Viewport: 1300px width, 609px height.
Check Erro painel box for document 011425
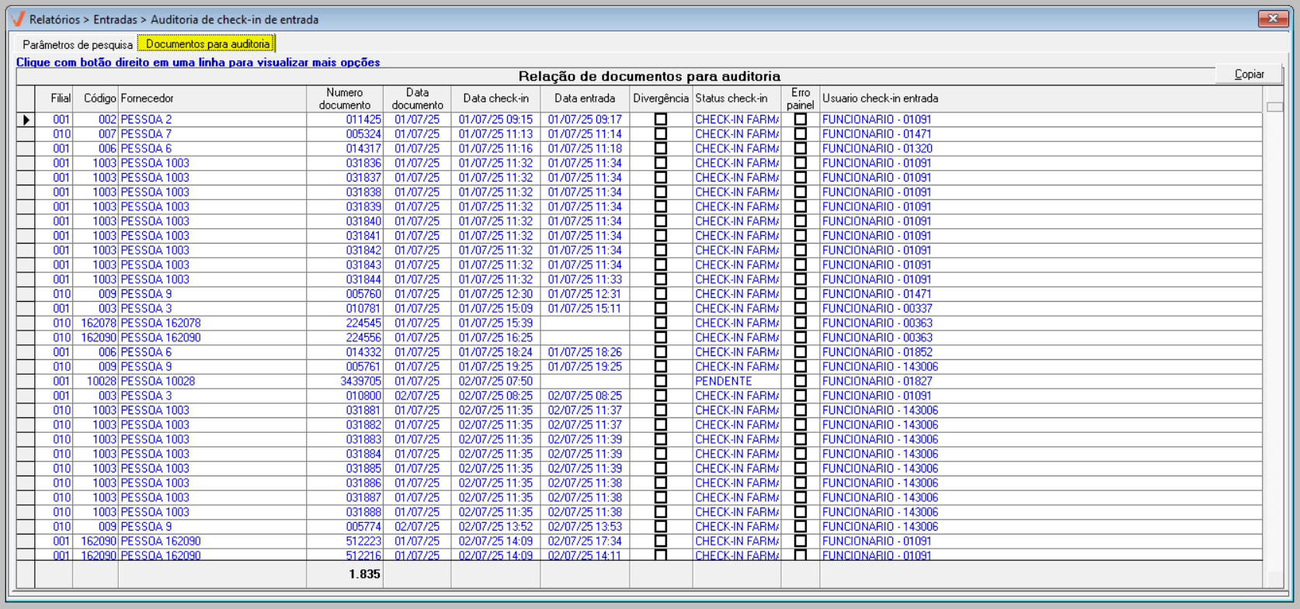click(801, 119)
